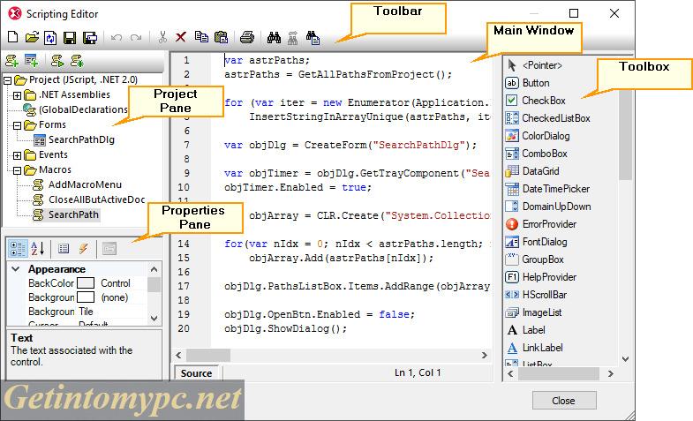This screenshot has width=693, height=421.
Task: Click the properties list scroll down arrow
Action: [x=154, y=318]
